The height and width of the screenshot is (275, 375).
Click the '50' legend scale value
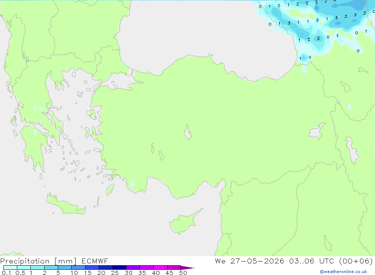pyautogui.click(x=183, y=273)
